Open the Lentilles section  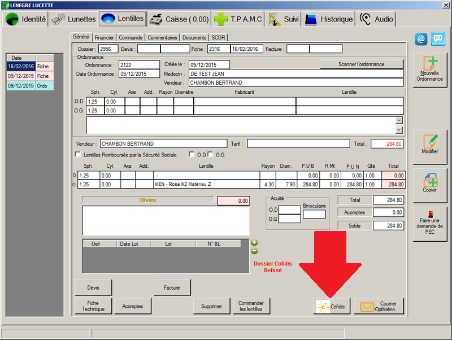pos(123,19)
